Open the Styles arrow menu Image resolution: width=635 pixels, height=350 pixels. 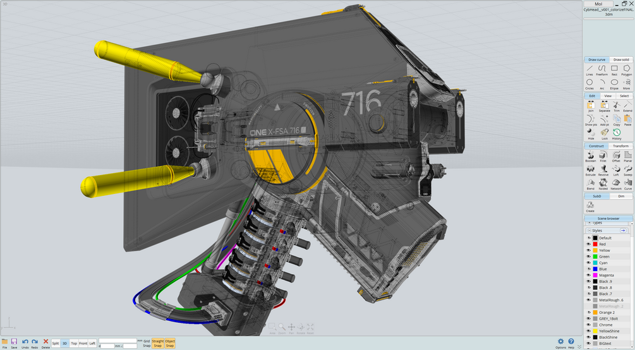coord(623,231)
